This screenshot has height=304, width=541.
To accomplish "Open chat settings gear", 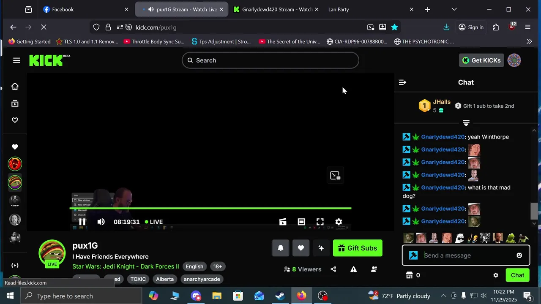I will pyautogui.click(x=496, y=275).
